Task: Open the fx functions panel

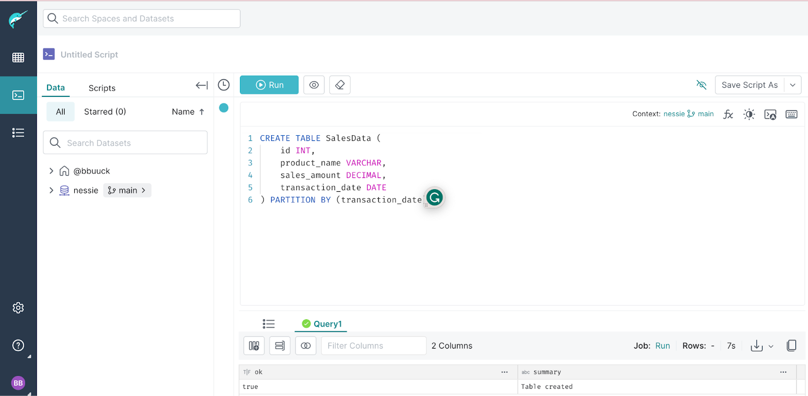Action: [728, 115]
